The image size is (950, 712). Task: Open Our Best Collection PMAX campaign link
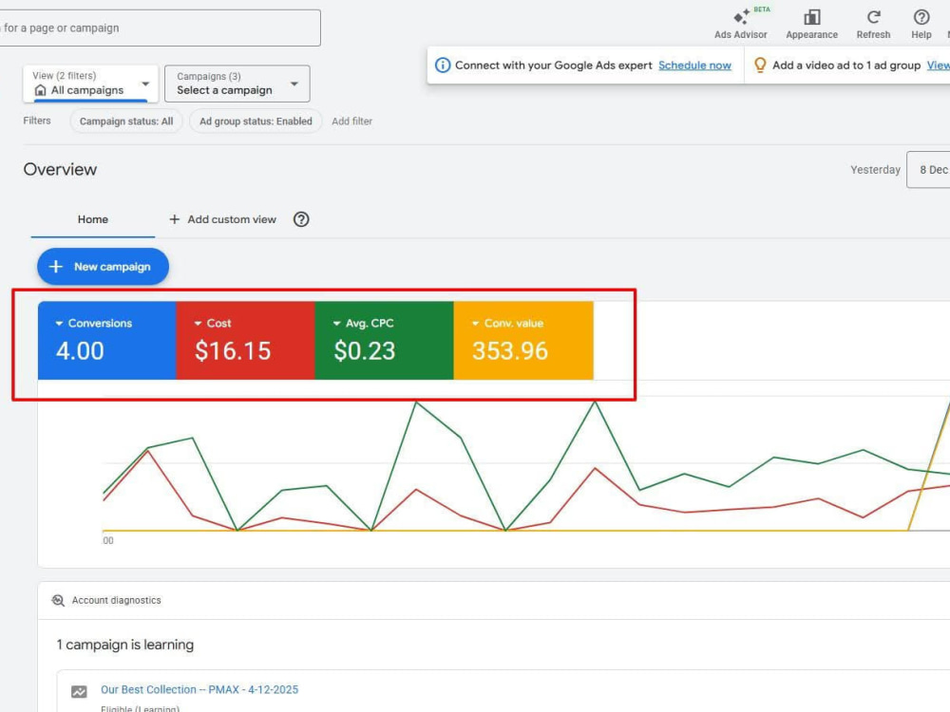199,689
